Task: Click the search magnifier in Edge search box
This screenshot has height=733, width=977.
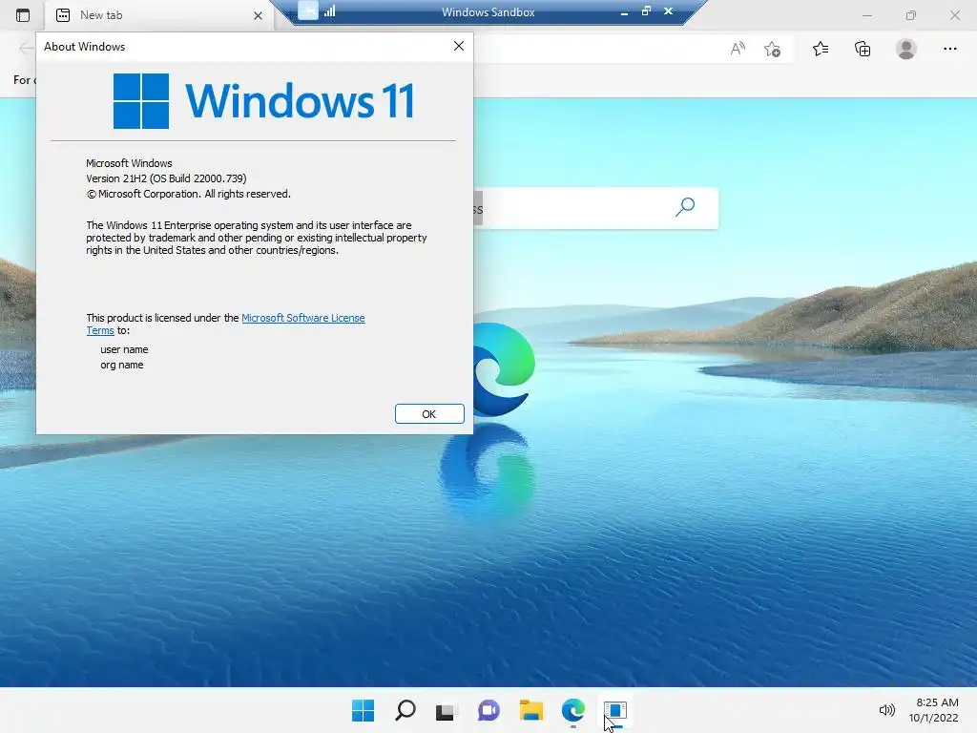Action: point(685,207)
